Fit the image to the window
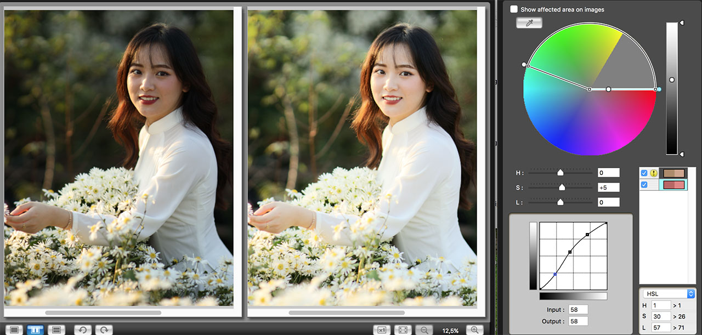 pos(403,330)
